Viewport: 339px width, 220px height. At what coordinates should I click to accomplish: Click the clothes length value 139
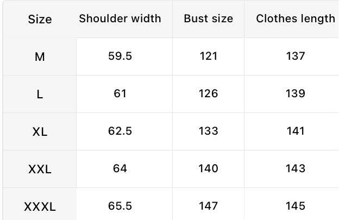point(296,93)
